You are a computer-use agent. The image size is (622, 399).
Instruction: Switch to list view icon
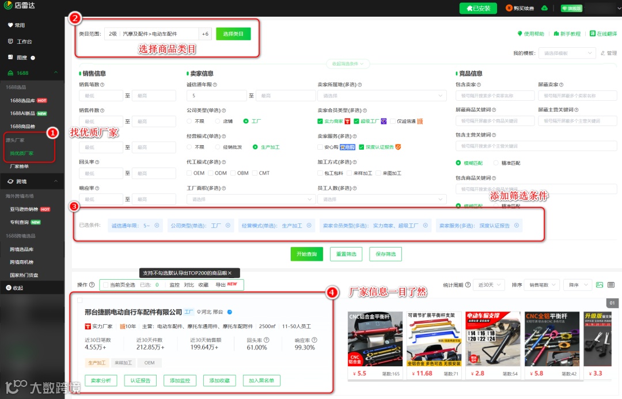(611, 285)
